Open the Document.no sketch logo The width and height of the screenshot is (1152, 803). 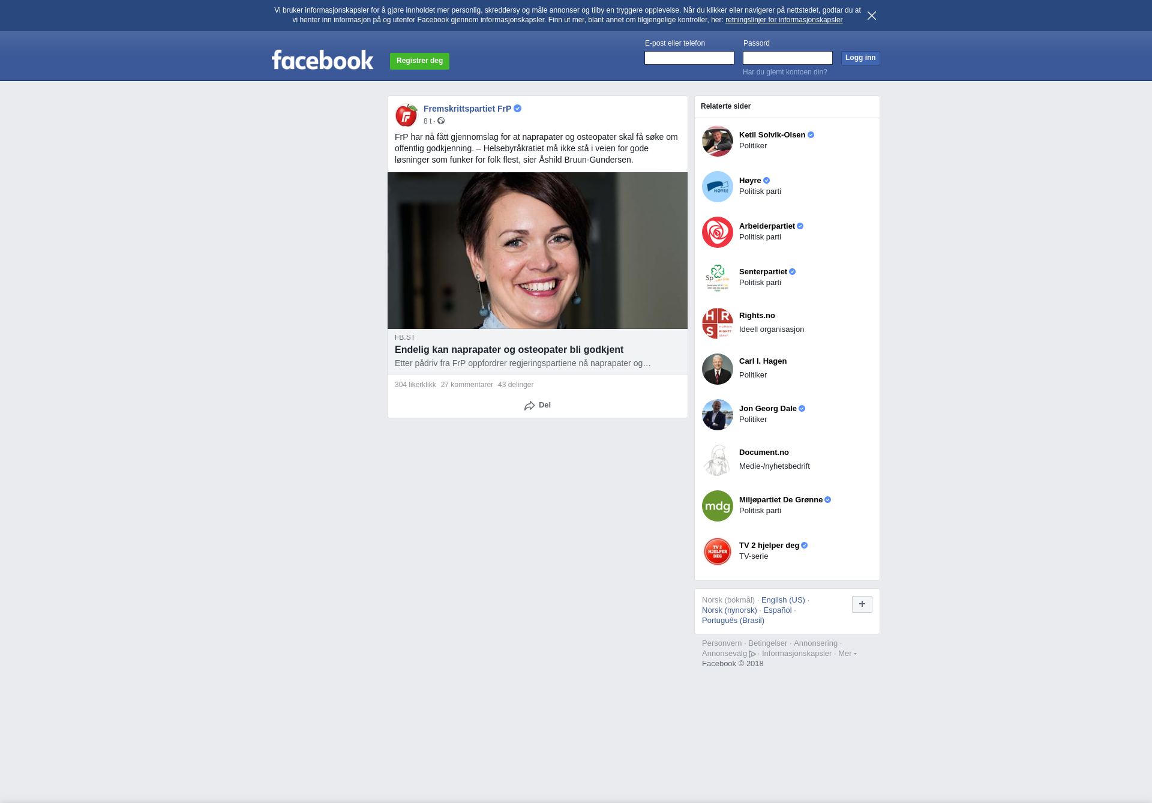718,460
